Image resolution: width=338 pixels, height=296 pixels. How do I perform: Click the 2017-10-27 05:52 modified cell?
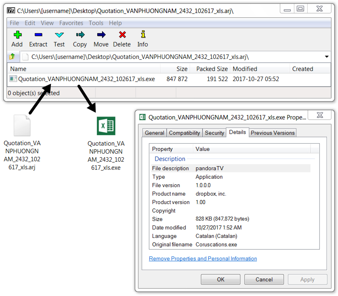click(x=256, y=79)
